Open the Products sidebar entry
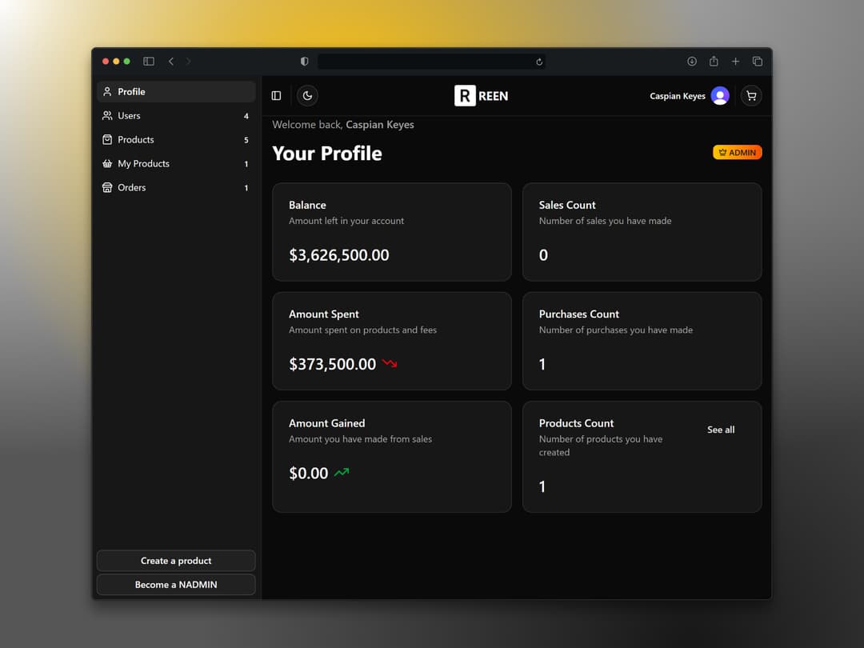The width and height of the screenshot is (864, 648). pos(176,139)
